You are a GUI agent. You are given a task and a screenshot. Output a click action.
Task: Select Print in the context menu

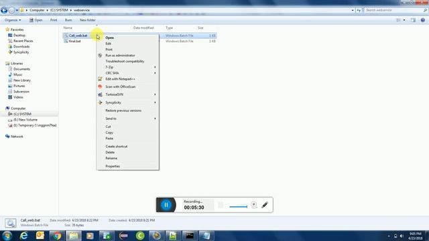(x=128, y=50)
